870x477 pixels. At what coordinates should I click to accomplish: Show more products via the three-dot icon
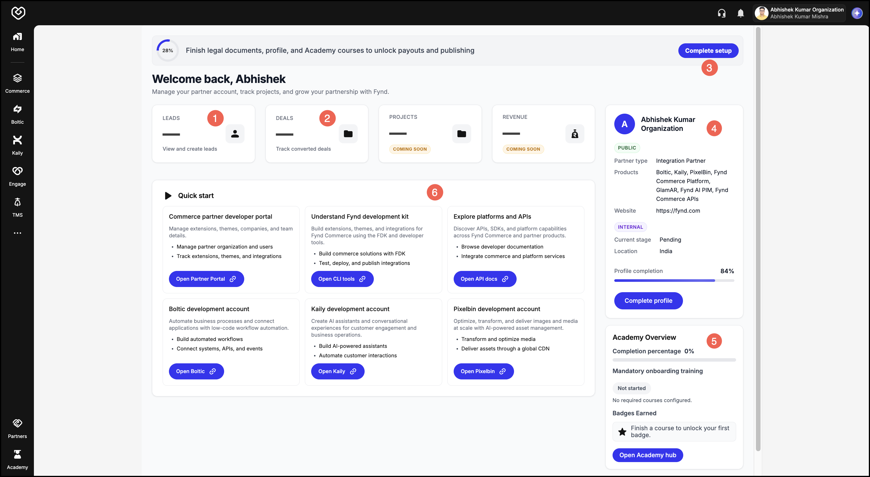click(x=17, y=233)
